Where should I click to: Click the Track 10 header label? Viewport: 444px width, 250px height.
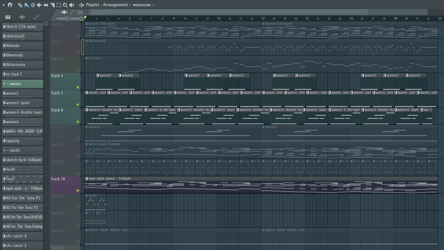pyautogui.click(x=58, y=179)
